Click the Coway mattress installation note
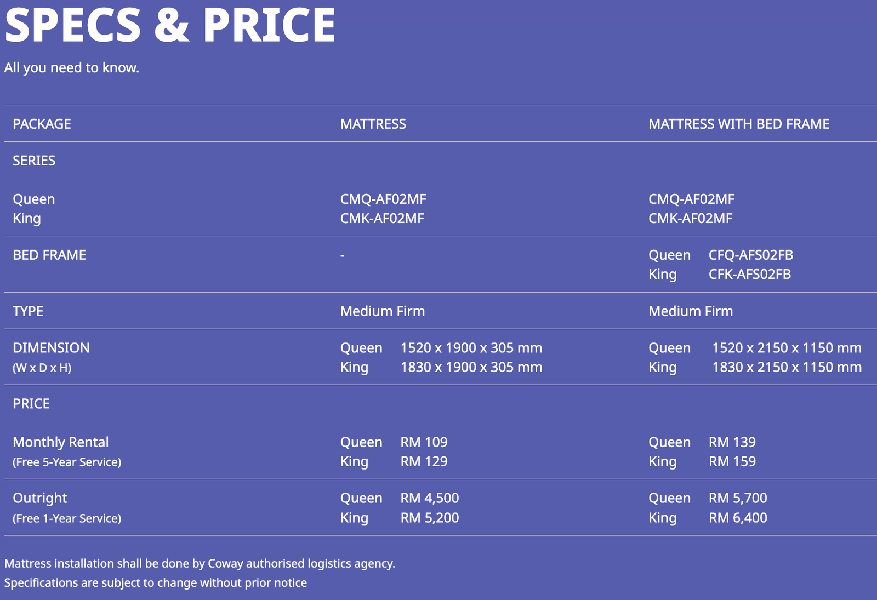This screenshot has width=877, height=600. [x=200, y=563]
